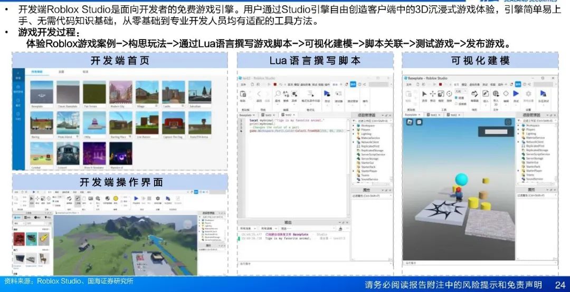Select ServerScriptService in the script window explorer
Screen dimensions: 570x292
tap(373, 154)
